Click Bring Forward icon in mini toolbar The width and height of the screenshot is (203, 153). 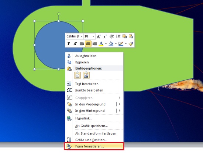point(124,36)
